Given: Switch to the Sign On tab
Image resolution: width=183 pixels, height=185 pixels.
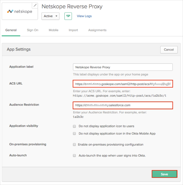Looking at the screenshot, I should click(x=33, y=30).
